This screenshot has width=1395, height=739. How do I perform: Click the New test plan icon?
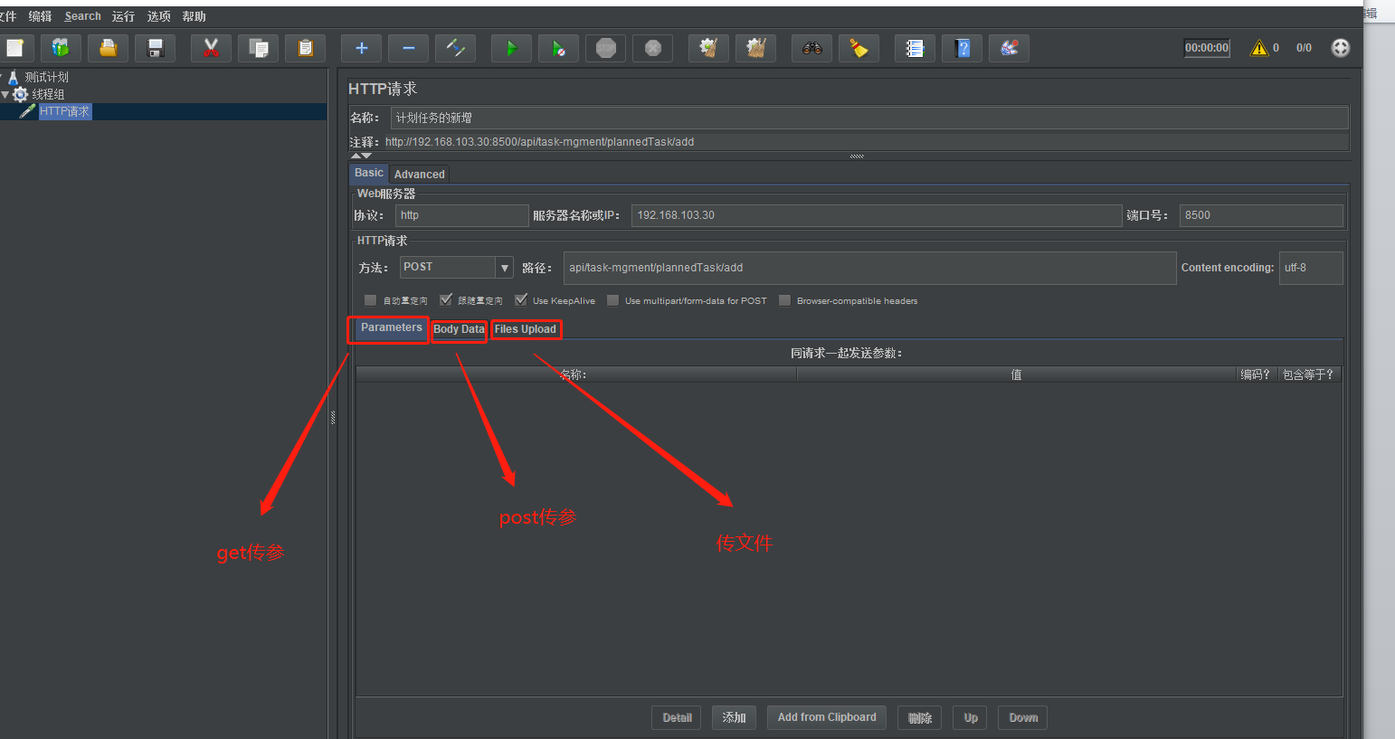point(16,48)
